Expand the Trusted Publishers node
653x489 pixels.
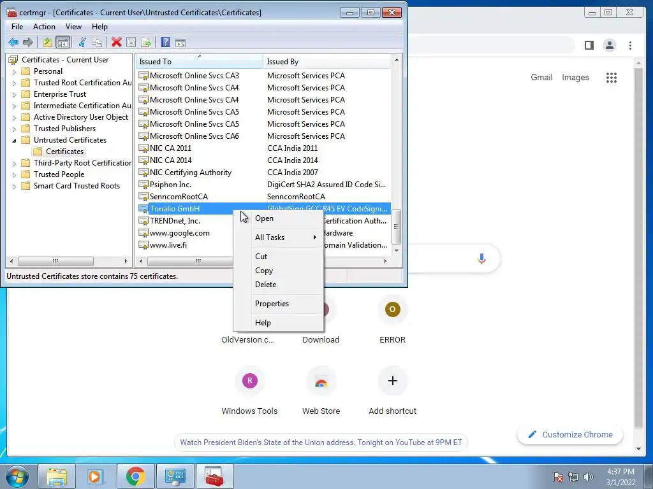[x=14, y=129]
